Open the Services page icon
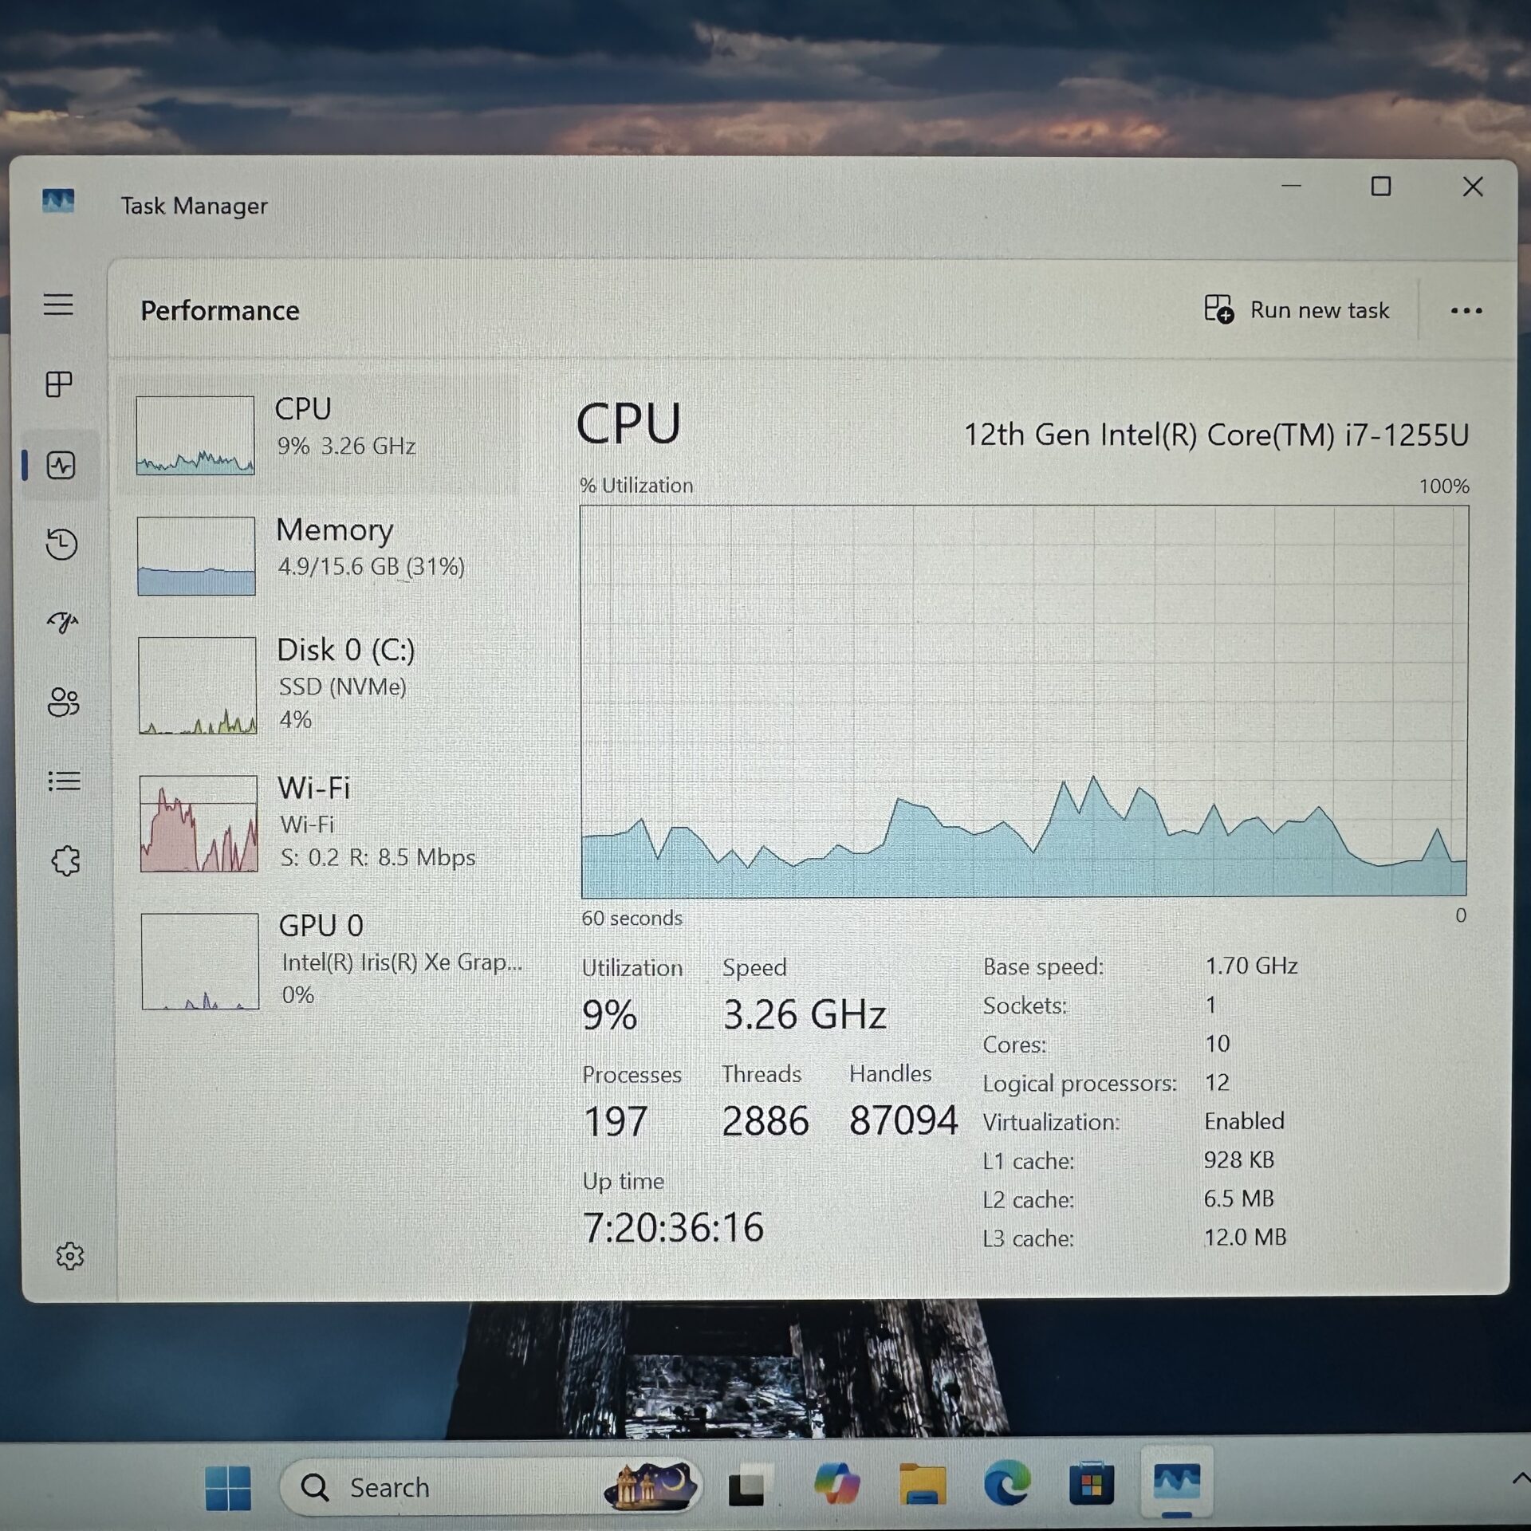This screenshot has height=1531, width=1531. (65, 861)
